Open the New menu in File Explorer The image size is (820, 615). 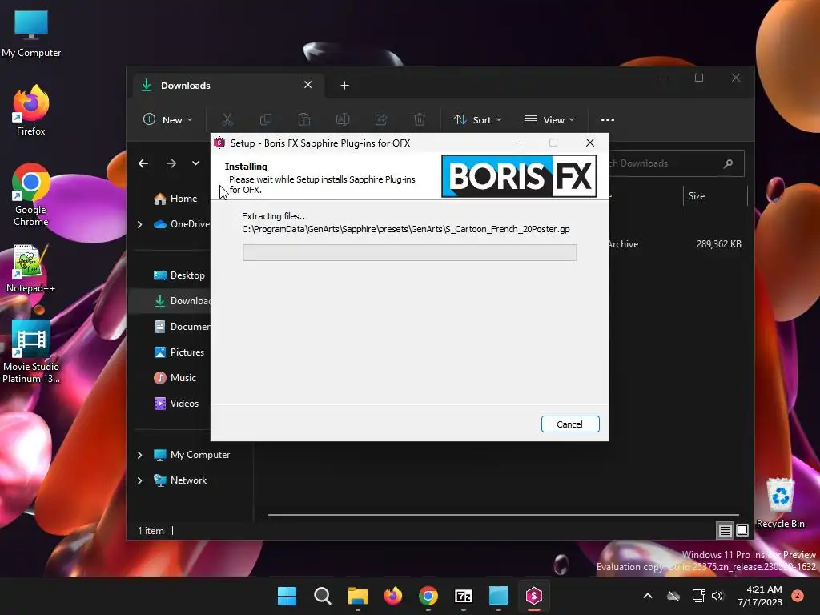(168, 120)
